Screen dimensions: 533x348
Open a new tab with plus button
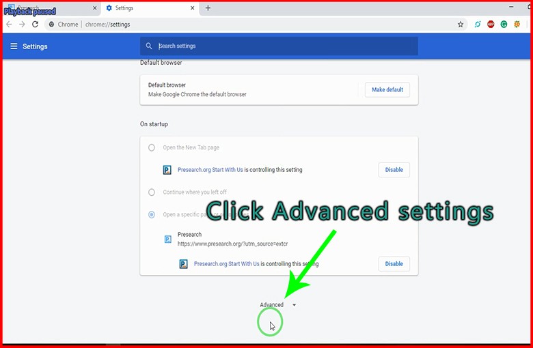[x=208, y=8]
